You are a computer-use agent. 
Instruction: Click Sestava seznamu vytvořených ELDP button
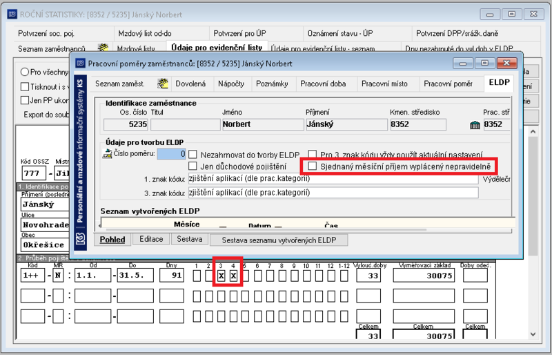279,240
